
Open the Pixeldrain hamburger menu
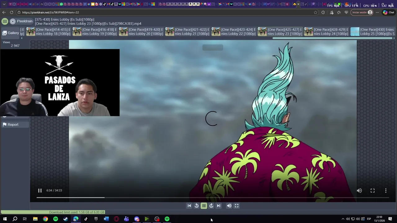tap(5, 21)
